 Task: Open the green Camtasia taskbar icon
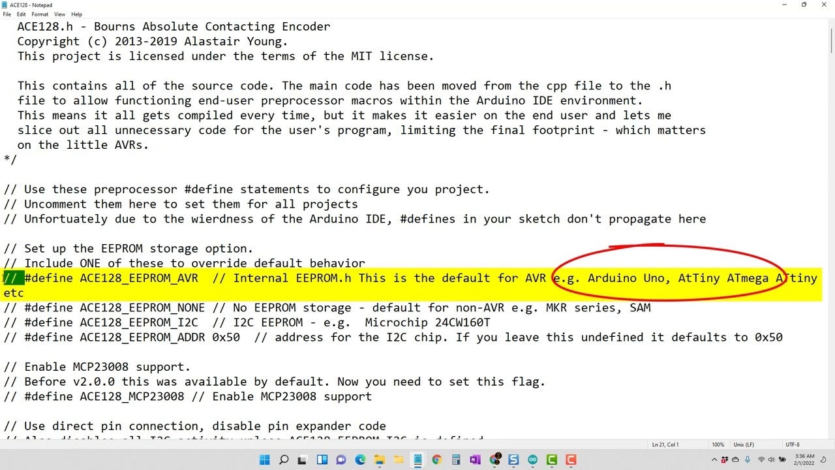(x=552, y=460)
